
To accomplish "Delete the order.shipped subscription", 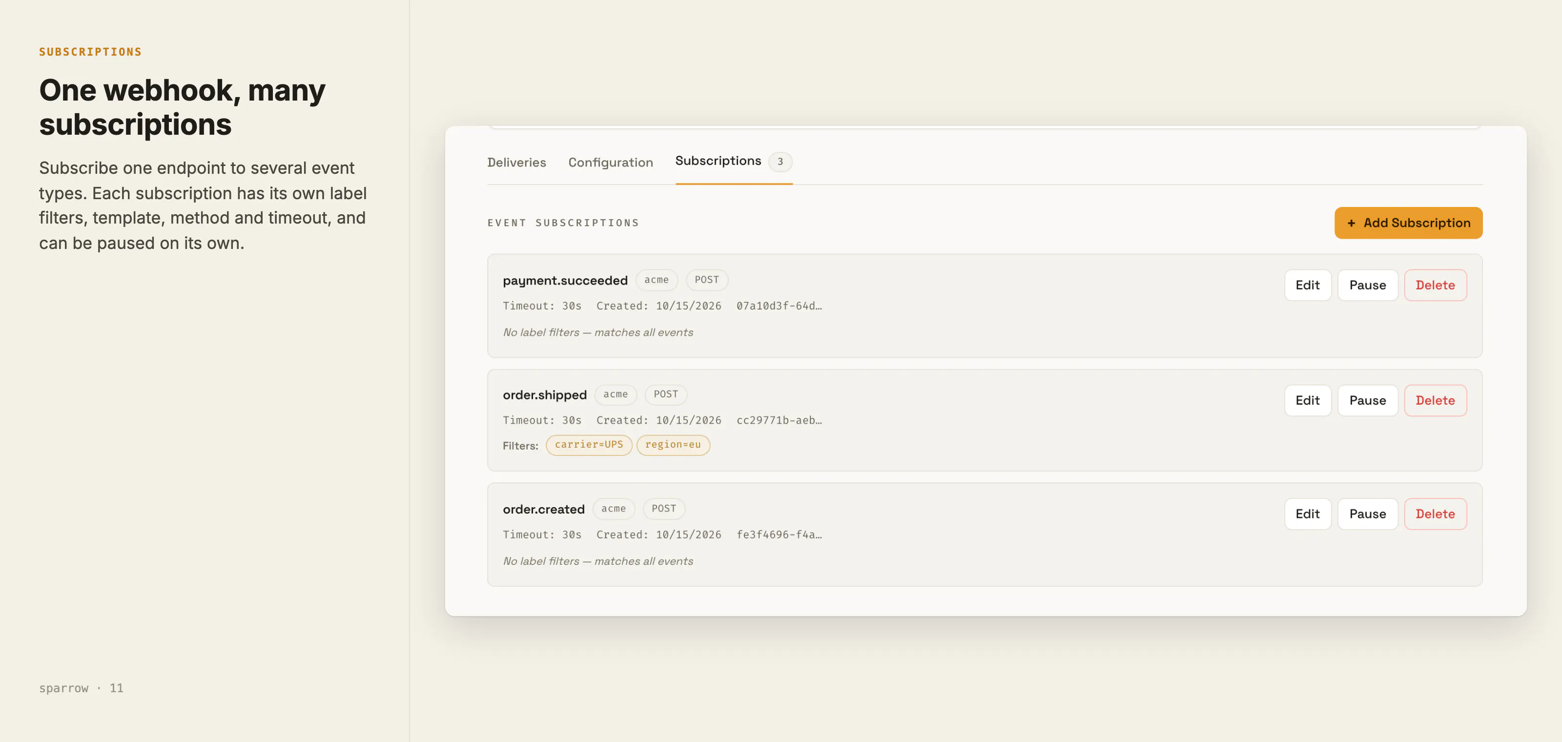I will [x=1435, y=400].
